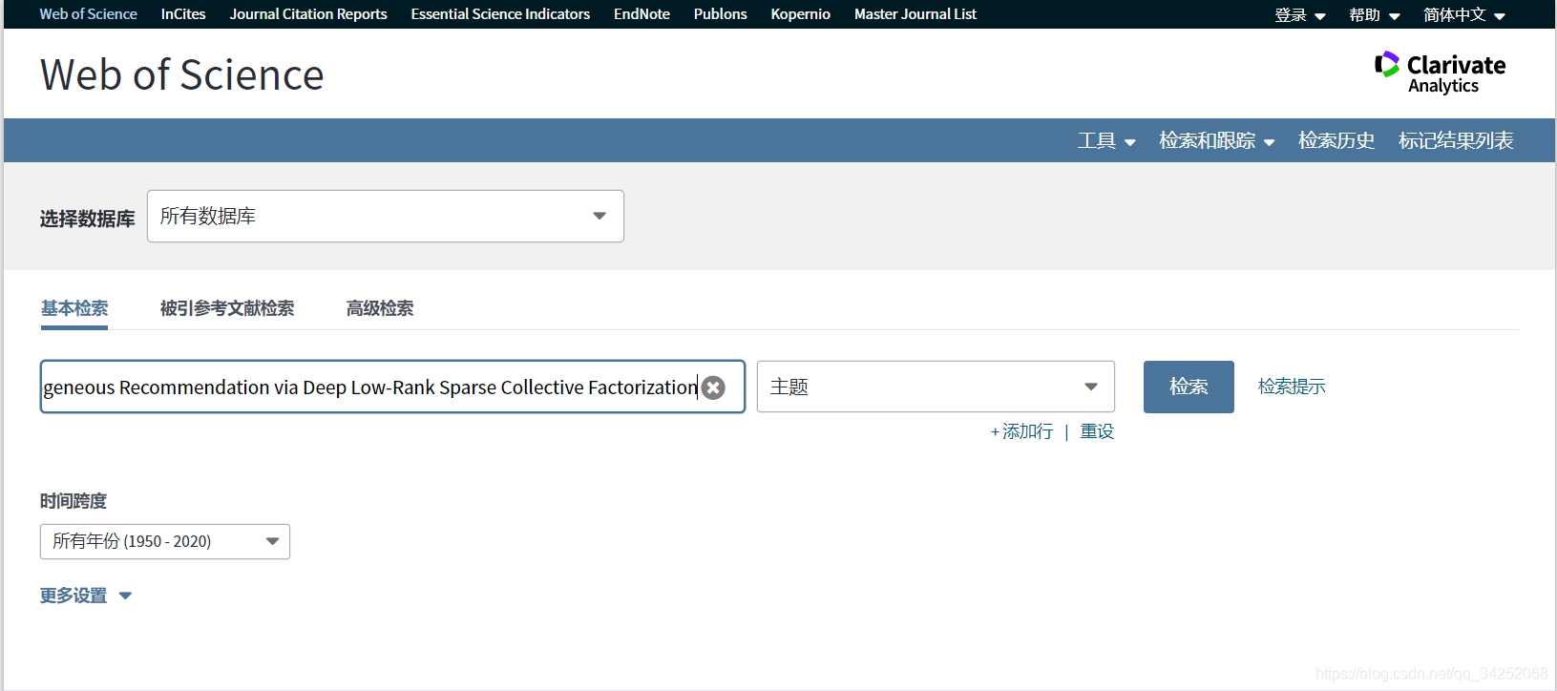Switch to the 被引参考文献检索 tab
This screenshot has height=691, width=1557.
(x=227, y=308)
